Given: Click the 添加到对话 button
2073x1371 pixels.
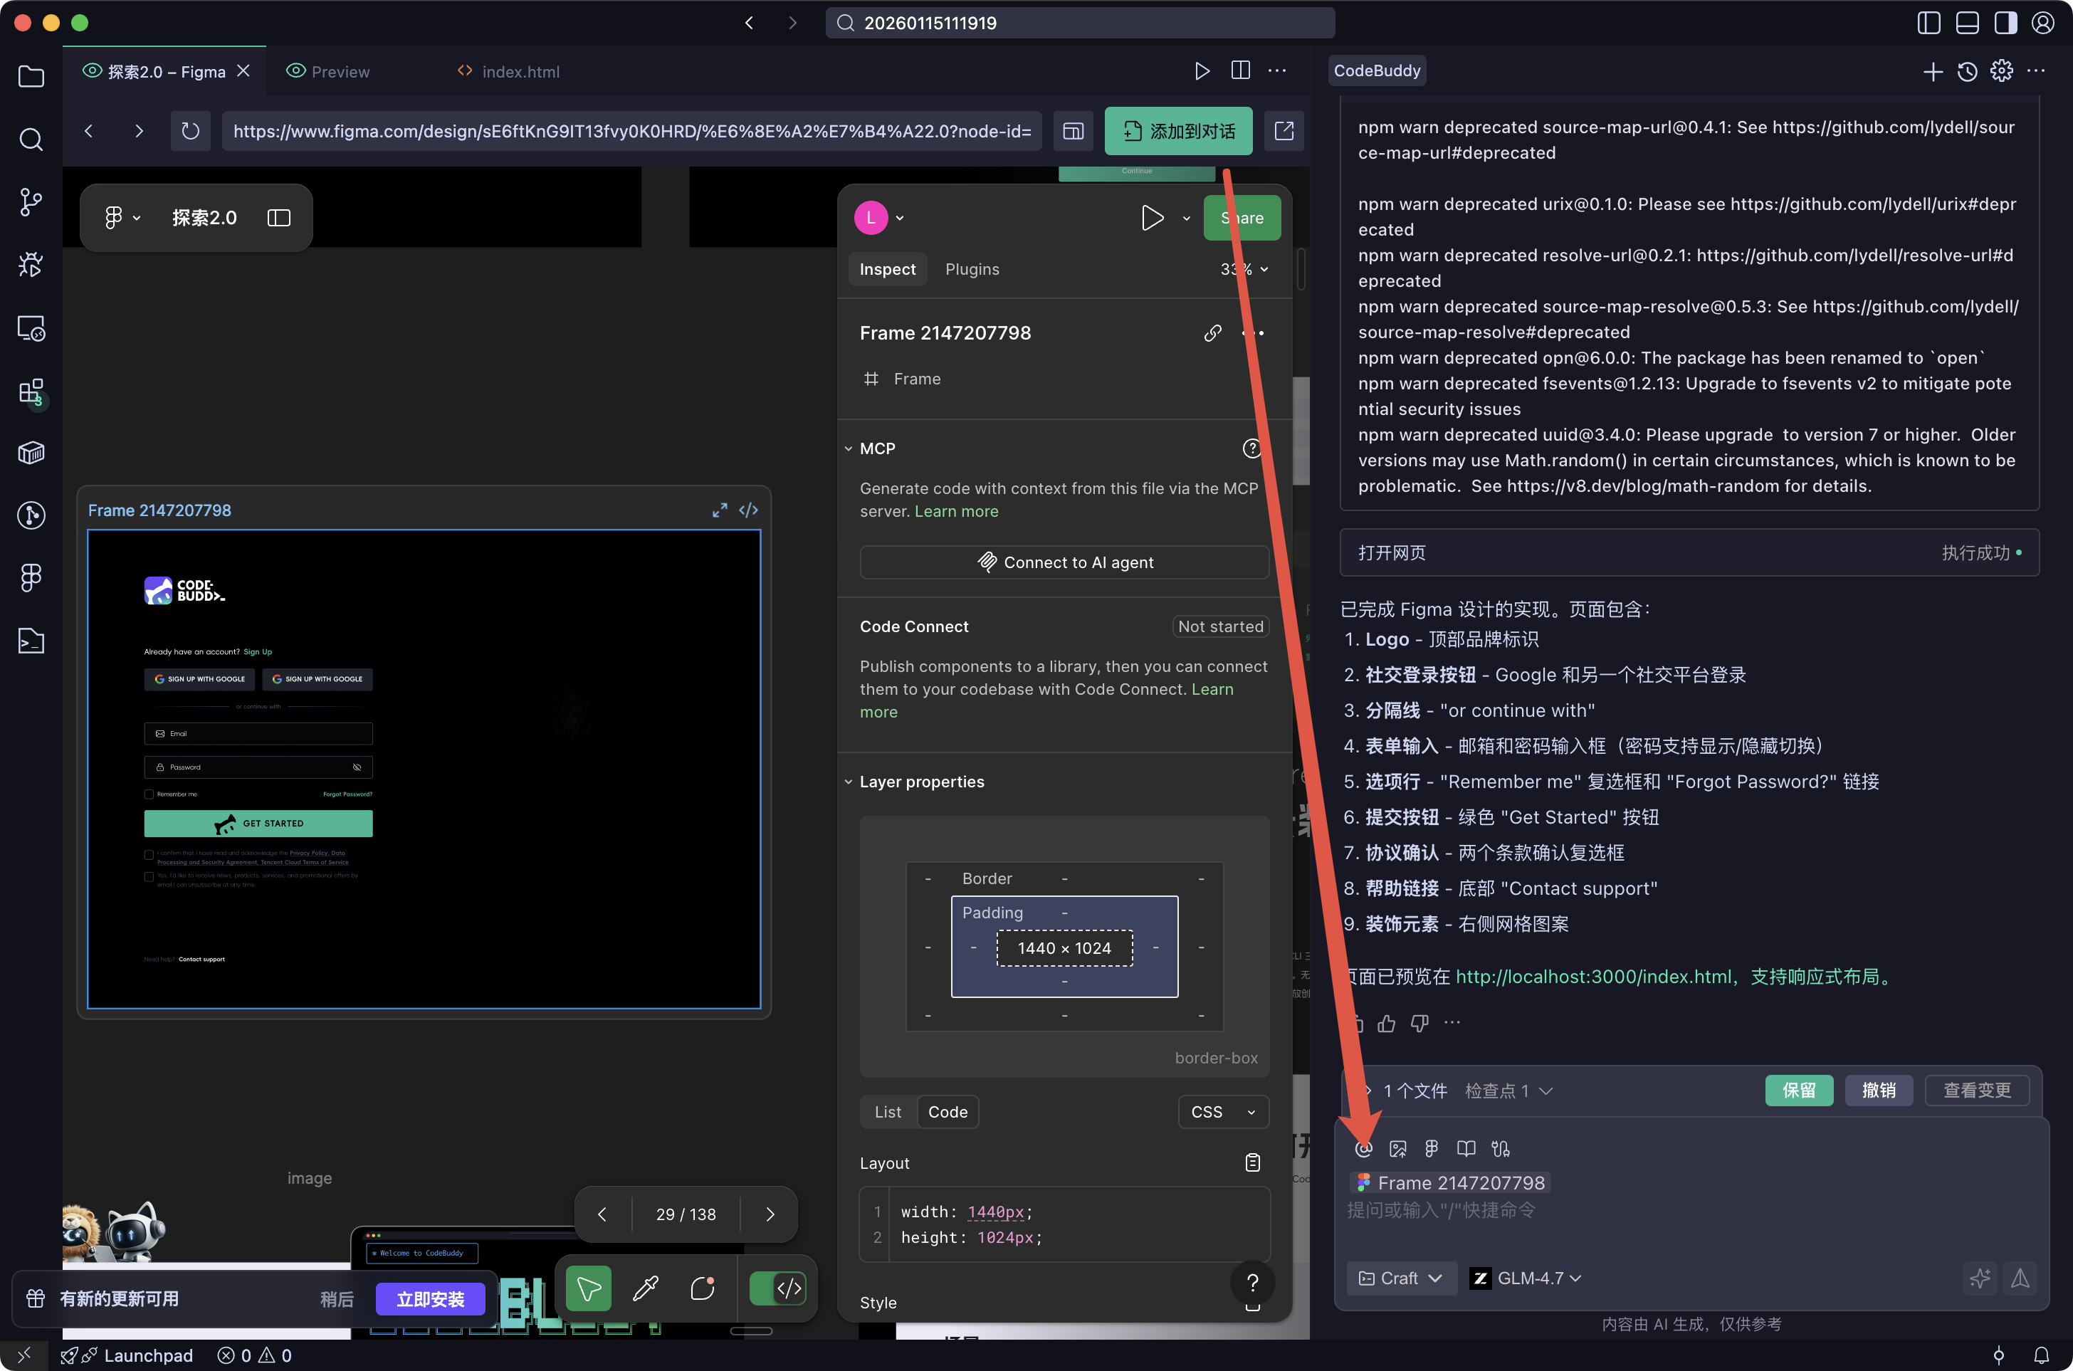Looking at the screenshot, I should tap(1177, 130).
